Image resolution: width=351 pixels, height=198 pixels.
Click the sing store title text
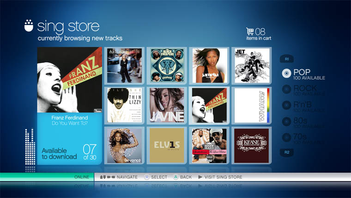pyautogui.click(x=68, y=27)
